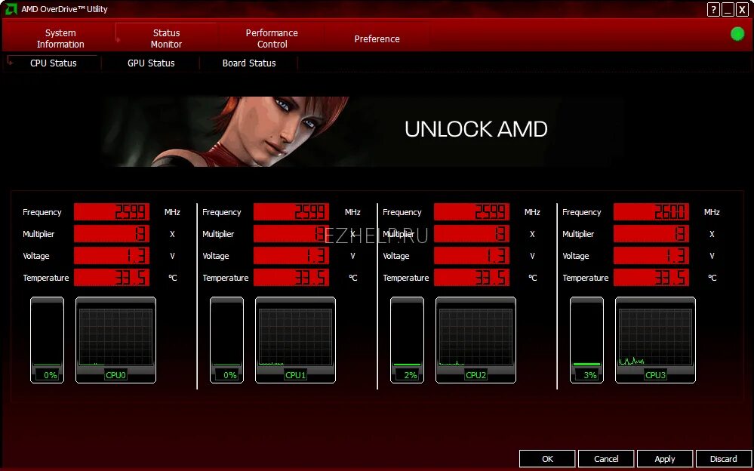Click the CPU2 temperature value 33.5
Viewport: 754px width, 471px height.
point(472,278)
